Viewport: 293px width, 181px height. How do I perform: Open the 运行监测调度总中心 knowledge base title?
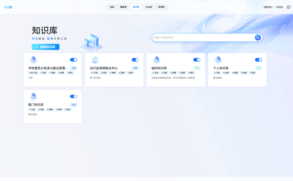point(103,68)
